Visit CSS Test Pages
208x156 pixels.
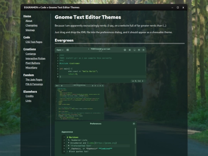[x=34, y=42]
